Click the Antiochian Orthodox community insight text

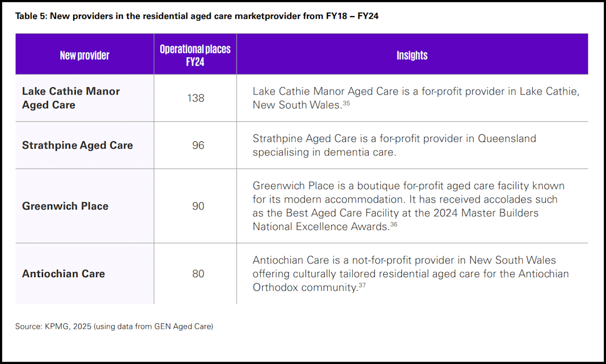[x=410, y=274]
